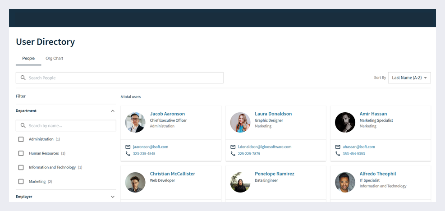The image size is (445, 211).
Task: Click the magnifier icon in department search
Action: coord(23,125)
